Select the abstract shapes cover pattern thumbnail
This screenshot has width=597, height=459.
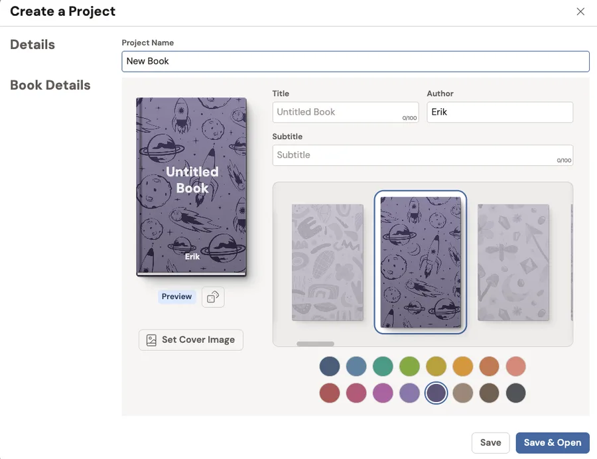click(328, 263)
